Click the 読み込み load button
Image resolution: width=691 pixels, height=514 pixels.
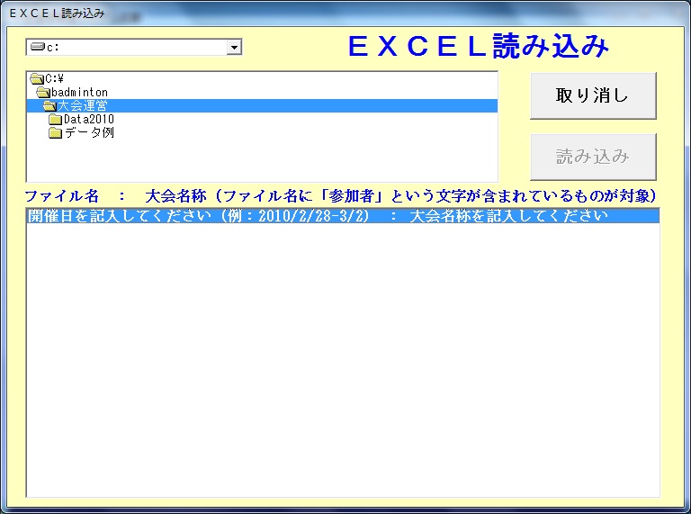[x=593, y=157]
